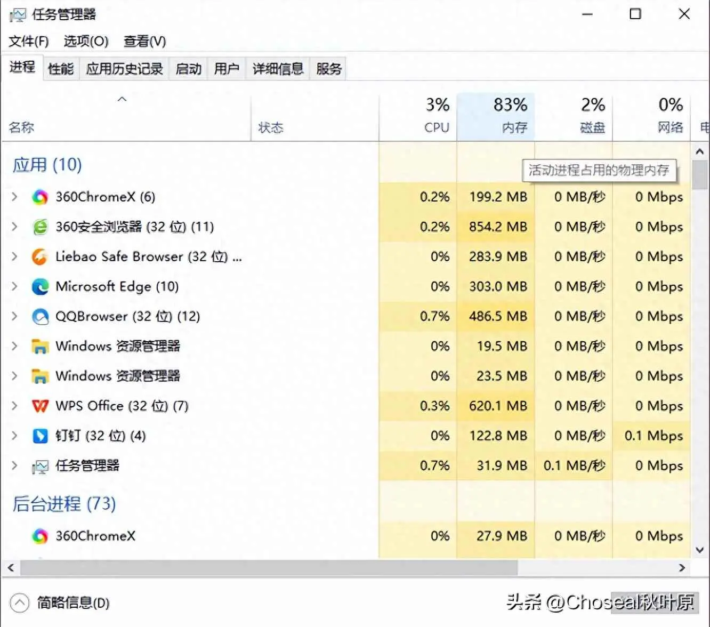Click the 钉钉 app icon
710x627 pixels.
40,436
